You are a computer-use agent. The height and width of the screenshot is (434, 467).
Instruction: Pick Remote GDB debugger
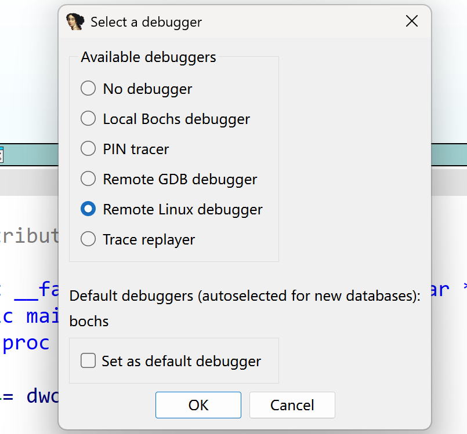point(88,179)
